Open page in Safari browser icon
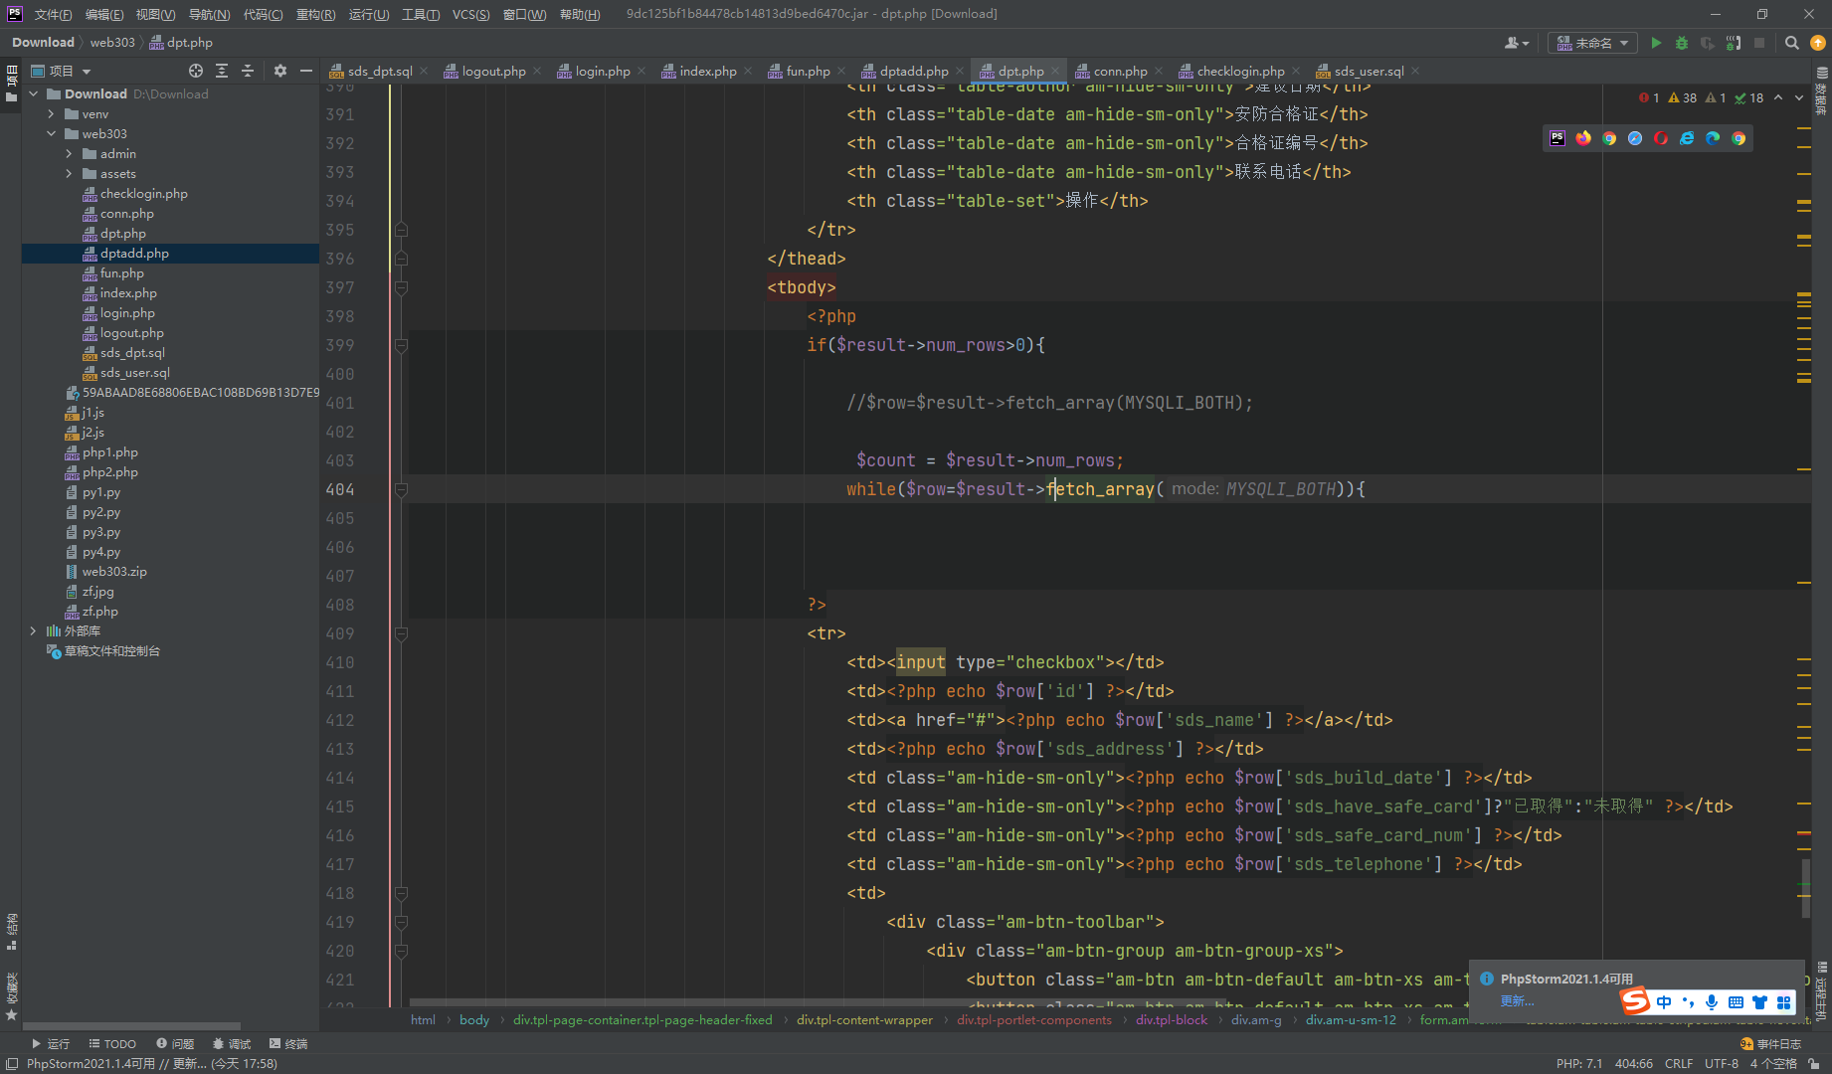This screenshot has height=1074, width=1832. [x=1635, y=138]
